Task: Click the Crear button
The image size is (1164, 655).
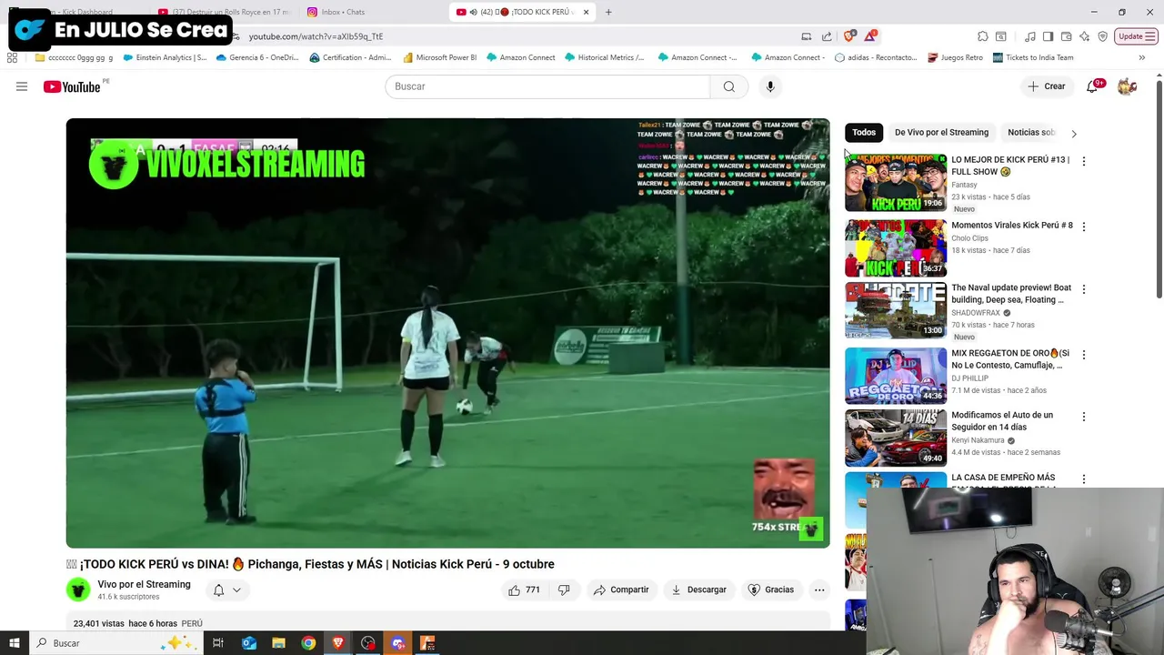Action: point(1047,86)
